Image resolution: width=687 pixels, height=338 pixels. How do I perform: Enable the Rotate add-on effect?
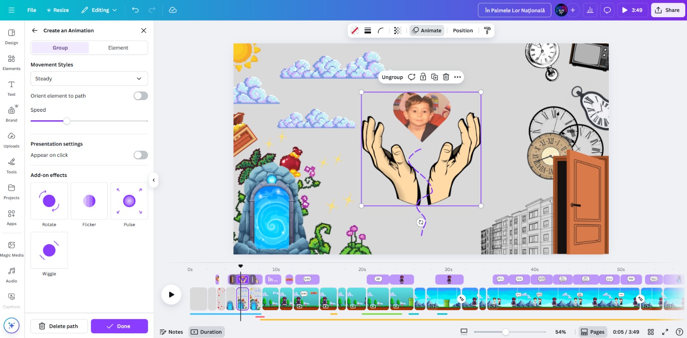tap(49, 201)
